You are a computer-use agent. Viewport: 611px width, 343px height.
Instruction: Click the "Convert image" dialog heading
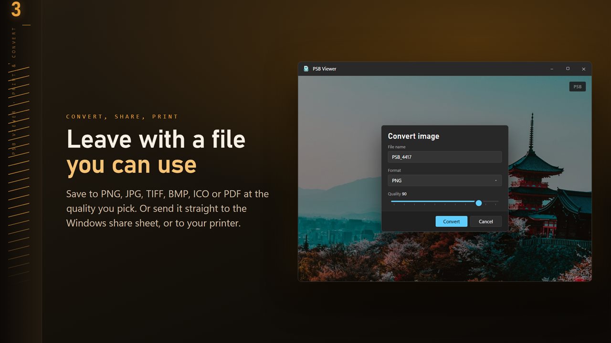(413, 136)
